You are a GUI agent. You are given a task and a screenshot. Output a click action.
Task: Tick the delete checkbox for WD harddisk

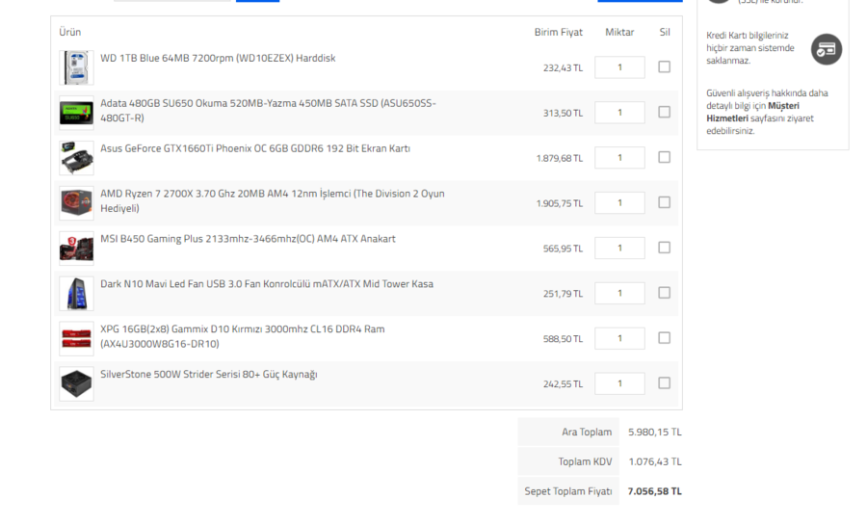click(x=664, y=67)
